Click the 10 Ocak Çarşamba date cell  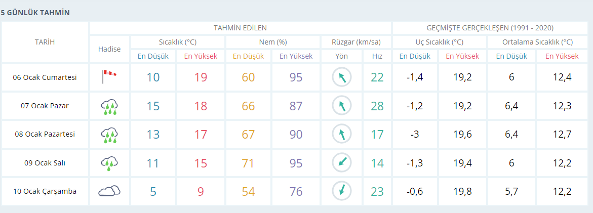[45, 191]
